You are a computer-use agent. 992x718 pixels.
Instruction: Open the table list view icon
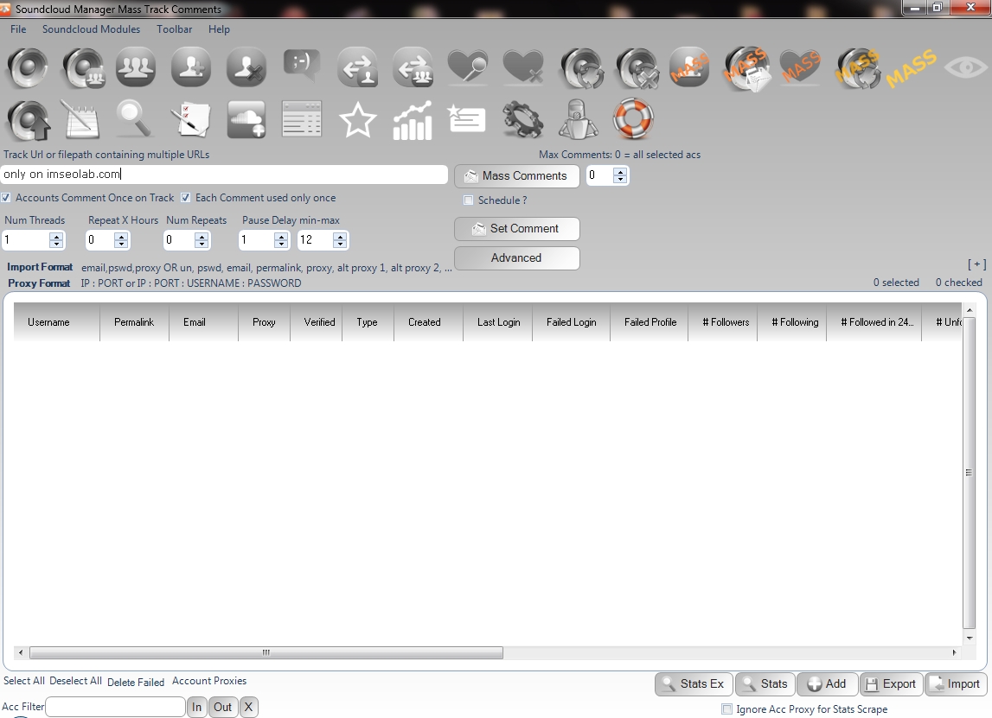tap(302, 118)
